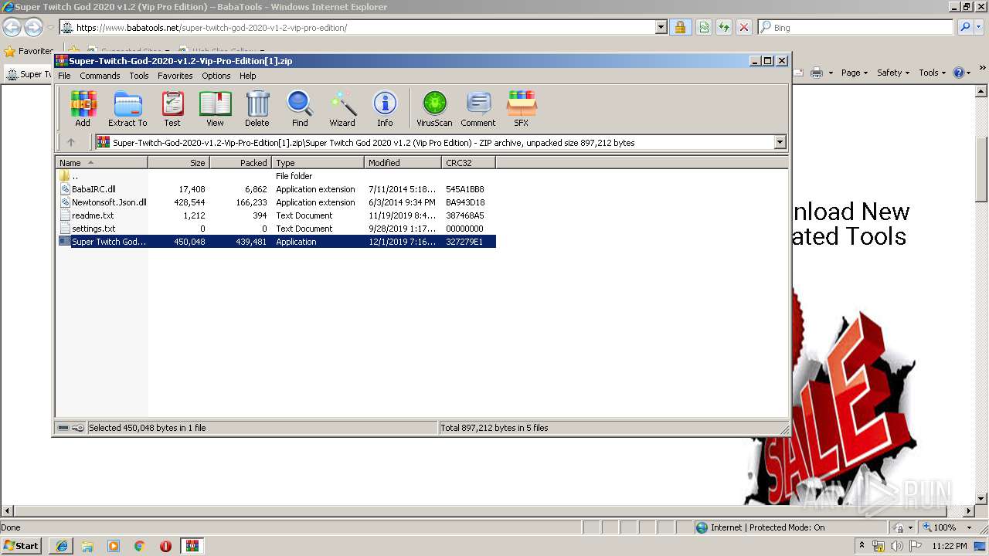
Task: Open the WinRAR Tools menu
Action: click(x=139, y=76)
